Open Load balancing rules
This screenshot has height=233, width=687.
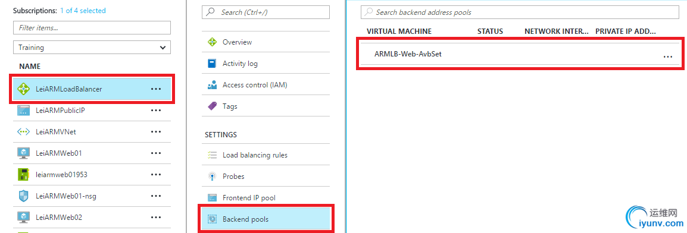tap(266, 155)
